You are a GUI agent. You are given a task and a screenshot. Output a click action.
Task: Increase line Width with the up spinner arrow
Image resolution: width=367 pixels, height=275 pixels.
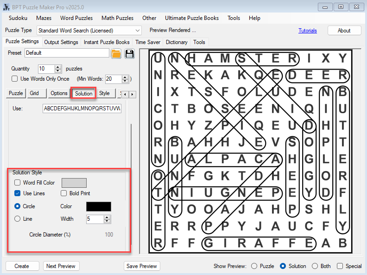click(x=107, y=217)
